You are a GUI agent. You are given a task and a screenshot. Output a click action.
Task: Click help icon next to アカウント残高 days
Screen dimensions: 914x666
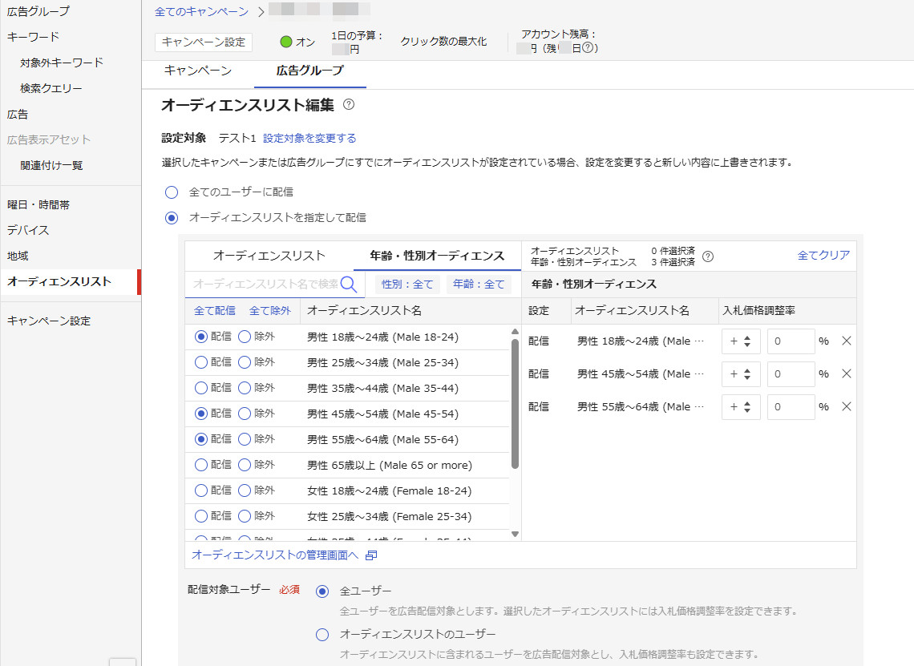(588, 48)
